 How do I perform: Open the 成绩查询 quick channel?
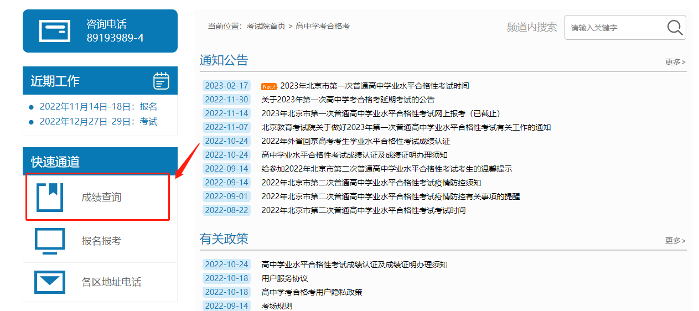pos(101,198)
